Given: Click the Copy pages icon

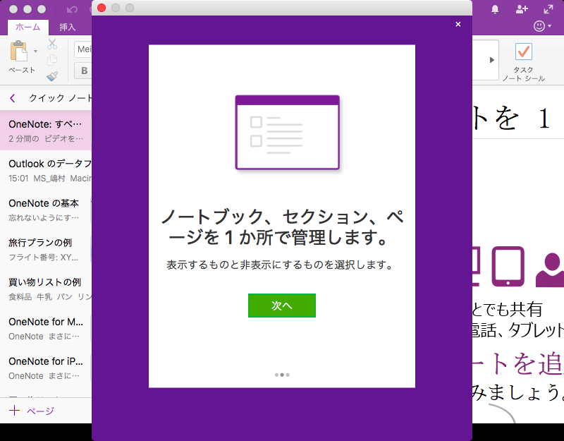Looking at the screenshot, I should 52,60.
